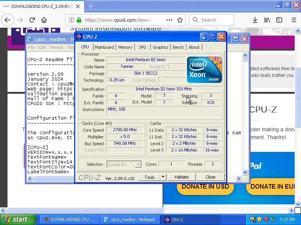Screen dimensions: 301x225
Task: Click the Firefox forward arrow
Action: pos(20,20)
